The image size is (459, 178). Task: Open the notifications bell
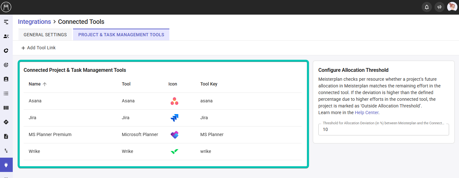click(427, 7)
